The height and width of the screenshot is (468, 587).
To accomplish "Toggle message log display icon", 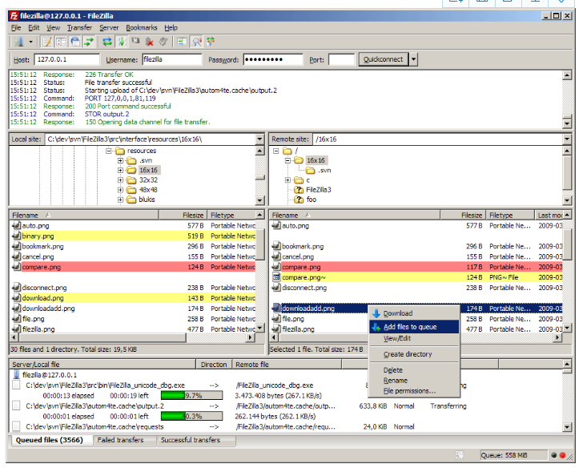I will click(47, 42).
